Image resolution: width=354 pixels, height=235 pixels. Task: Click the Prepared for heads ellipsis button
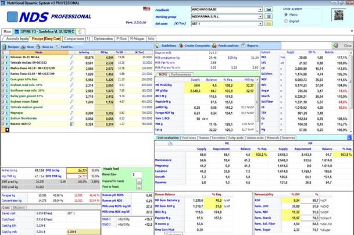[139, 181]
